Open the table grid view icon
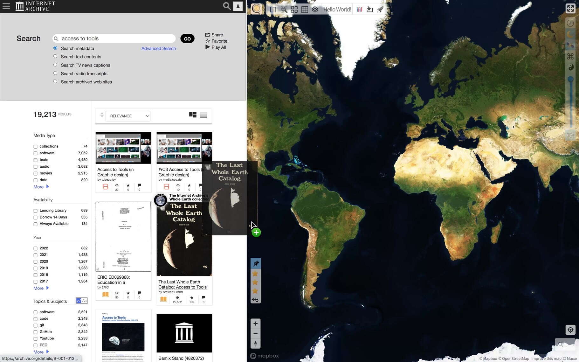Image resolution: width=579 pixels, height=362 pixels. point(305,10)
